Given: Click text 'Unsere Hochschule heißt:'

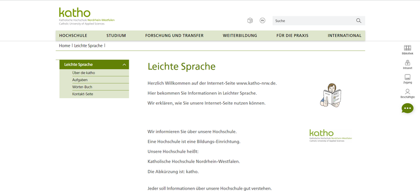Looking at the screenshot, I should point(173,151).
